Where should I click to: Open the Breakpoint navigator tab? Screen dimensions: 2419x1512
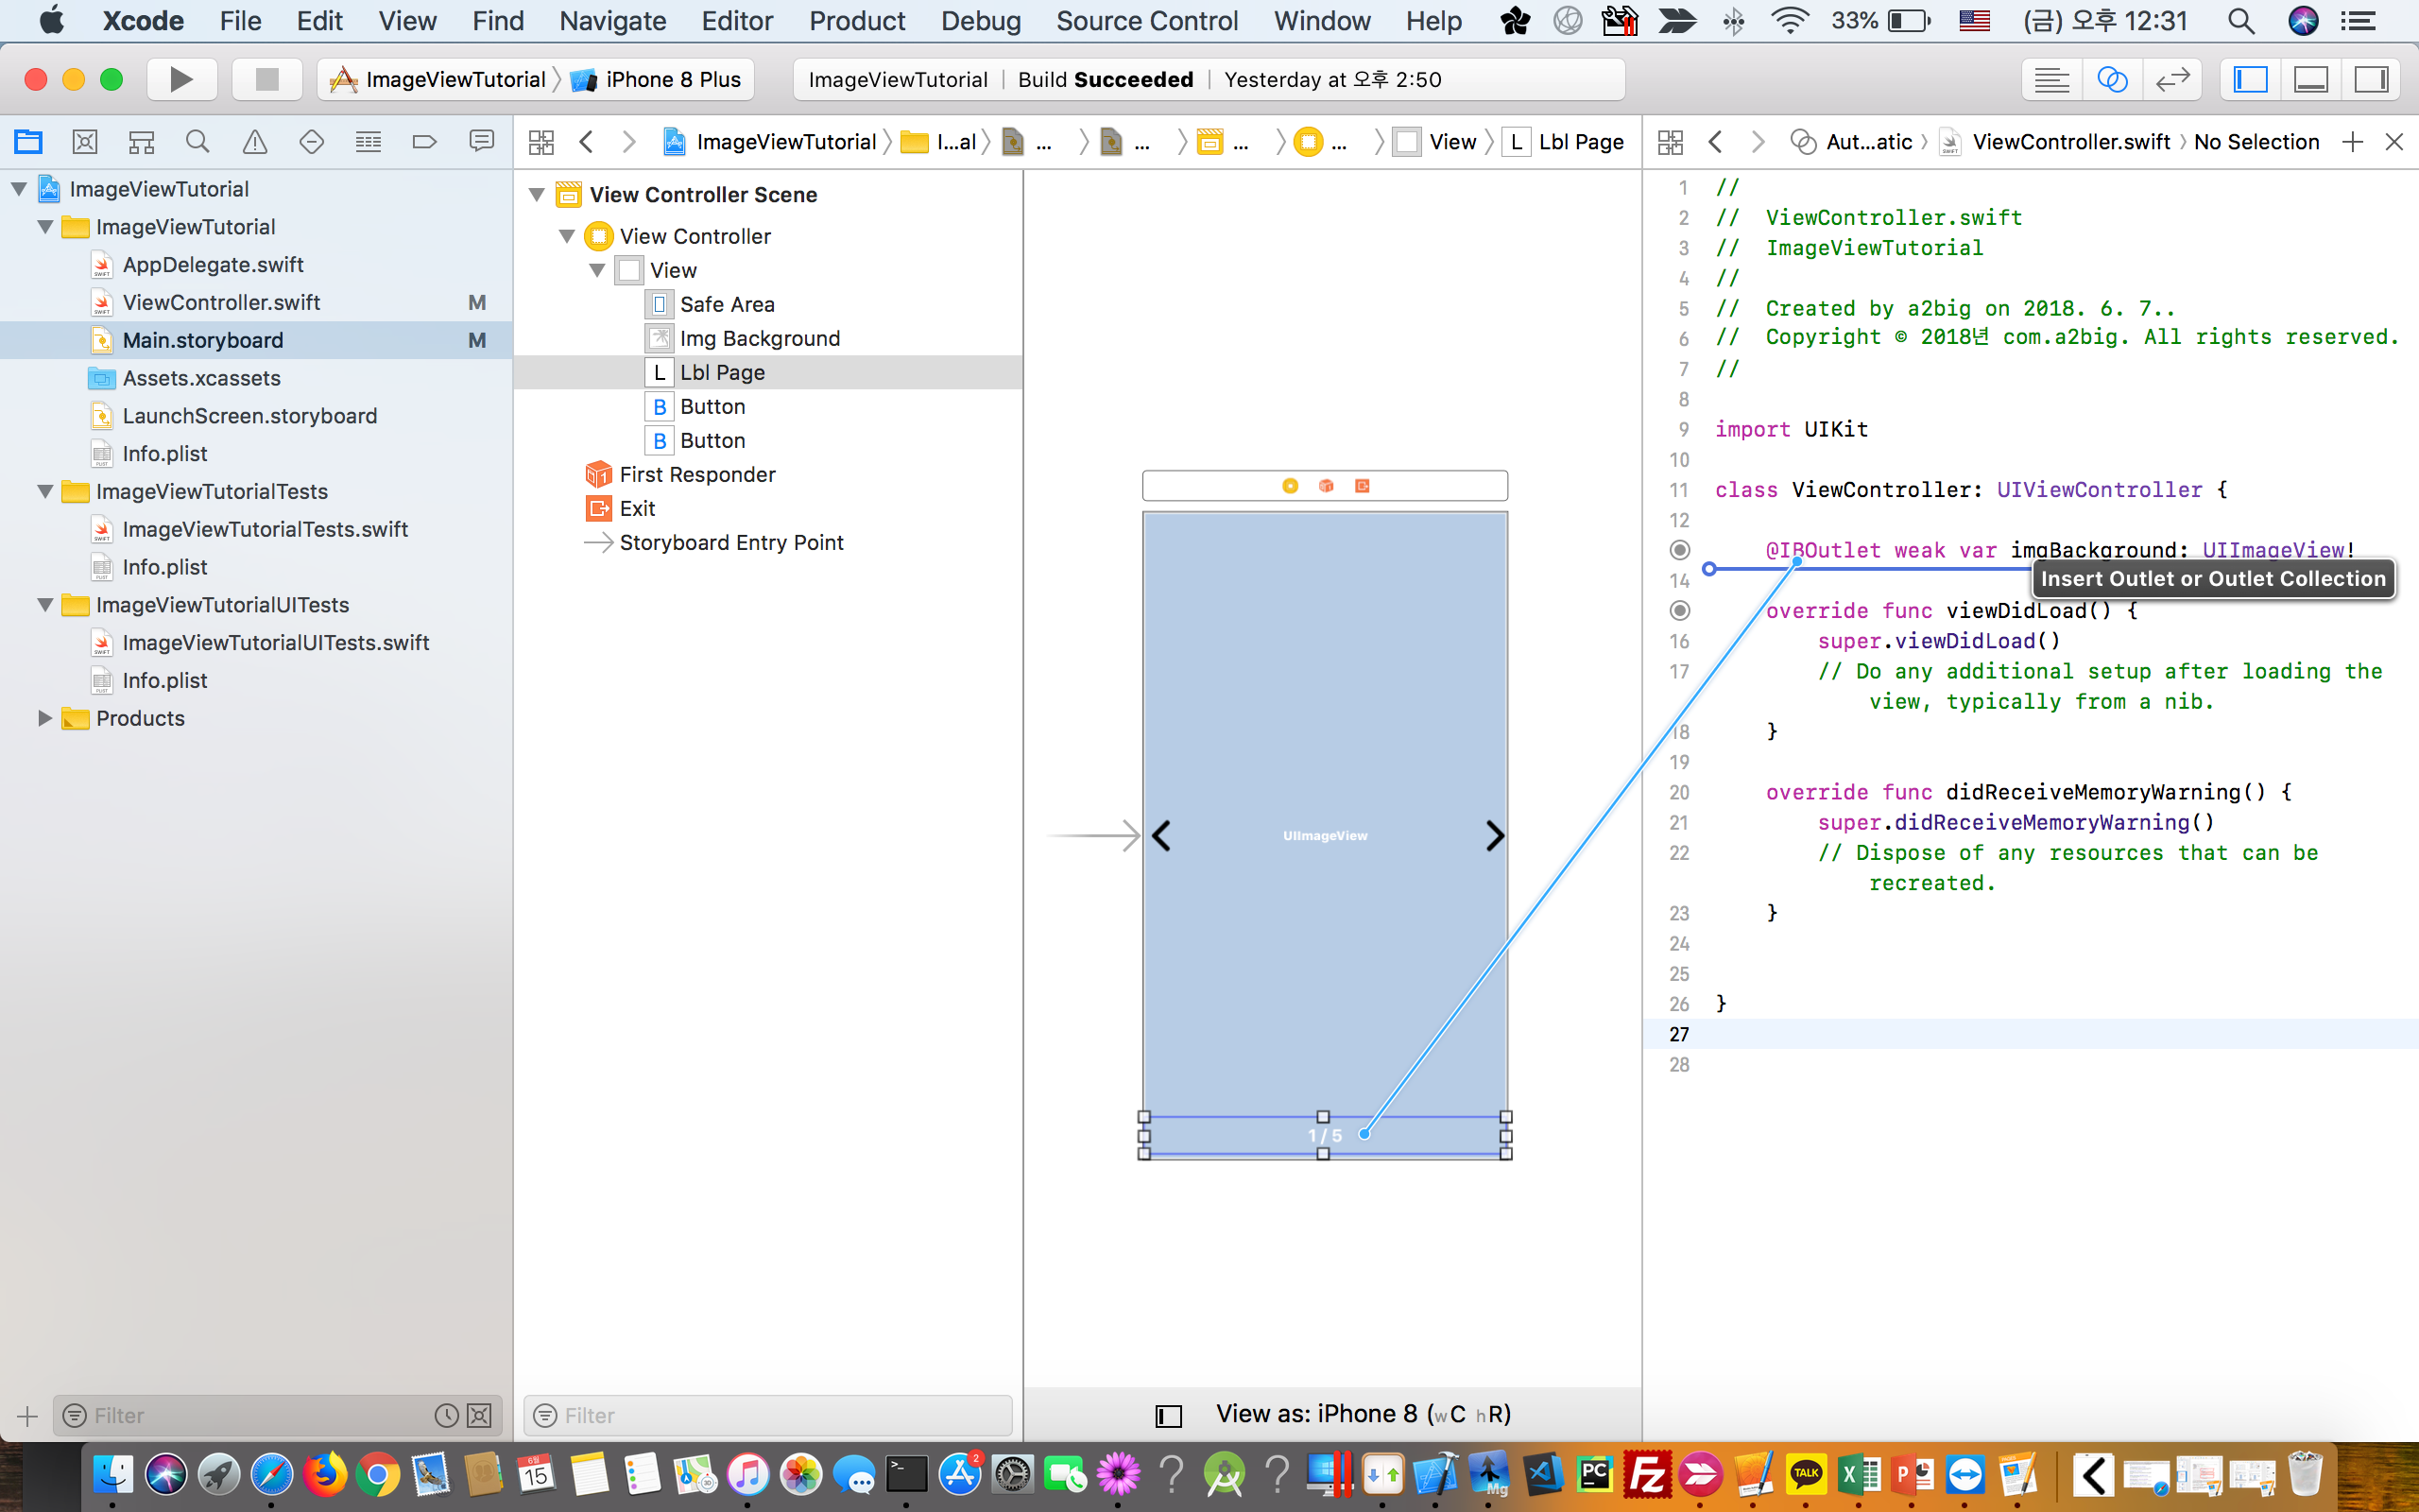pos(425,142)
